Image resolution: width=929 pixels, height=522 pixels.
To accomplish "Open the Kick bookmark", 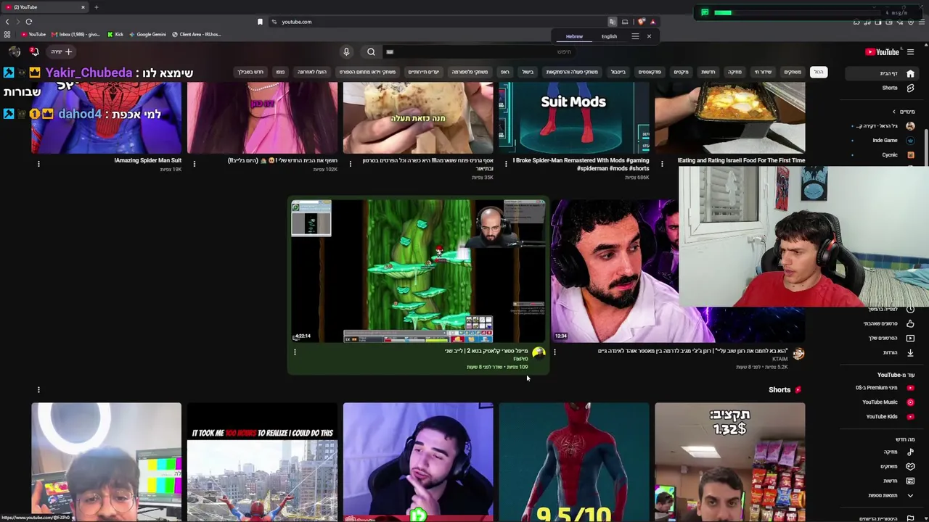I will [x=115, y=34].
